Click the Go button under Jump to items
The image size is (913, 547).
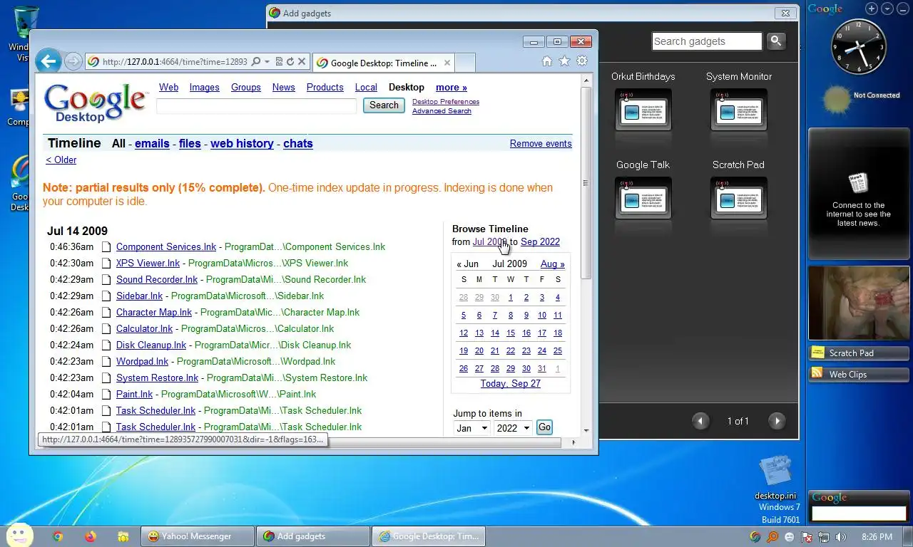coord(544,427)
